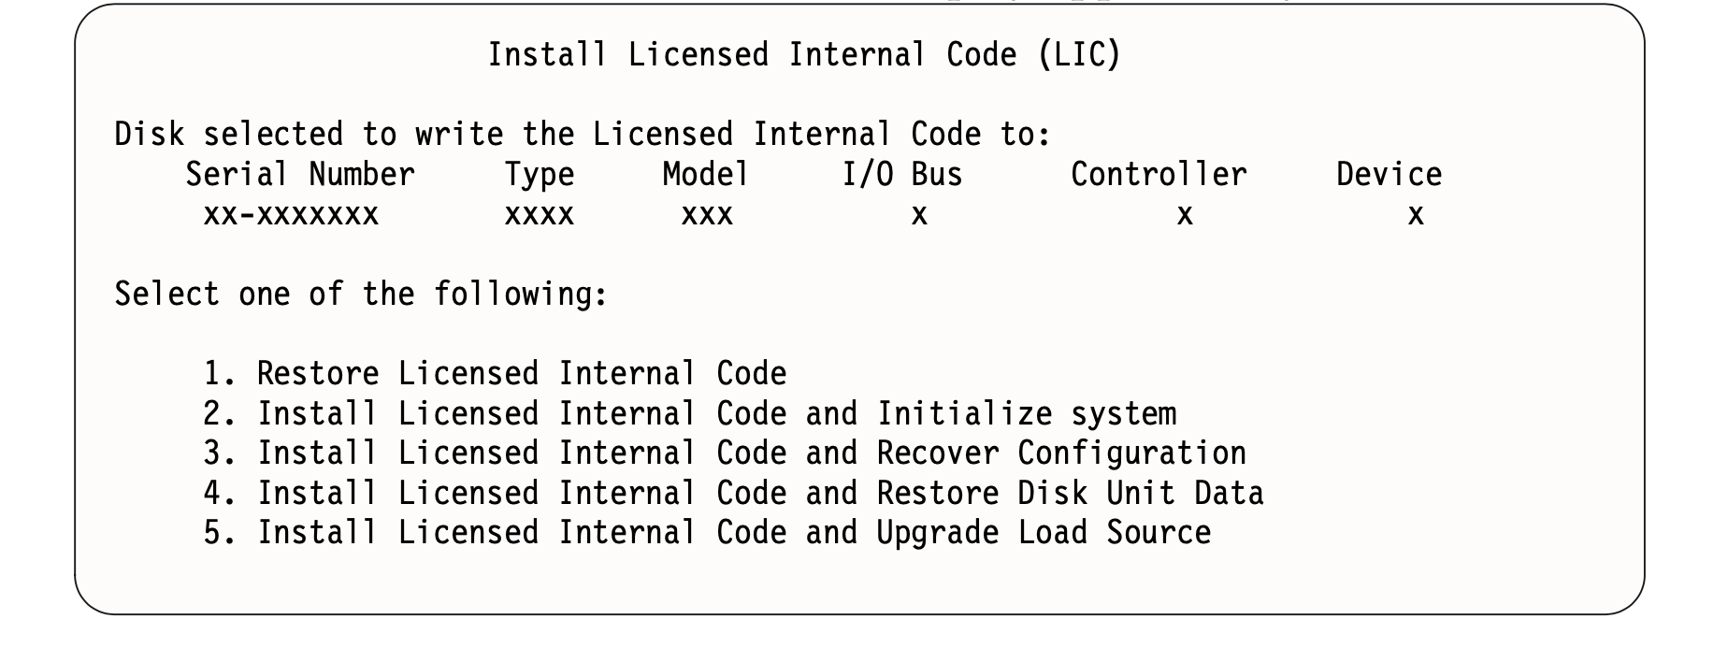This screenshot has width=1728, height=662.
Task: Choose Install LIC and Restore Disk Unit Data
Action: pos(733,493)
